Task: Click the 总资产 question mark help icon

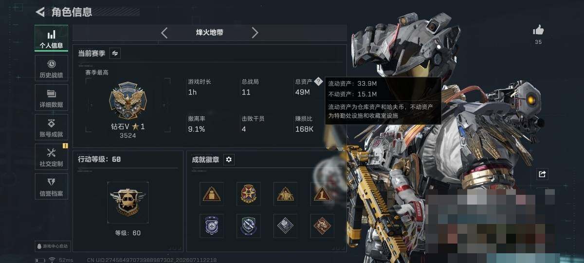Action: tap(318, 82)
